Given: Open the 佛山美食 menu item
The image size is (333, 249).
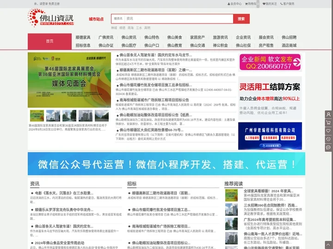Looking at the screenshot, I should [174, 37].
